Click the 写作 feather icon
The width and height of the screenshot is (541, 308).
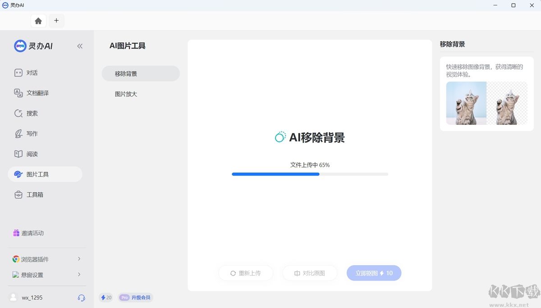(18, 133)
